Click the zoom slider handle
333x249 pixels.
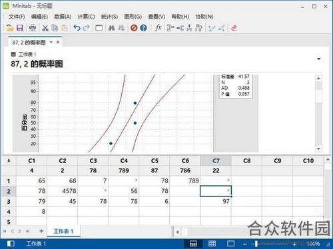(x=256, y=244)
